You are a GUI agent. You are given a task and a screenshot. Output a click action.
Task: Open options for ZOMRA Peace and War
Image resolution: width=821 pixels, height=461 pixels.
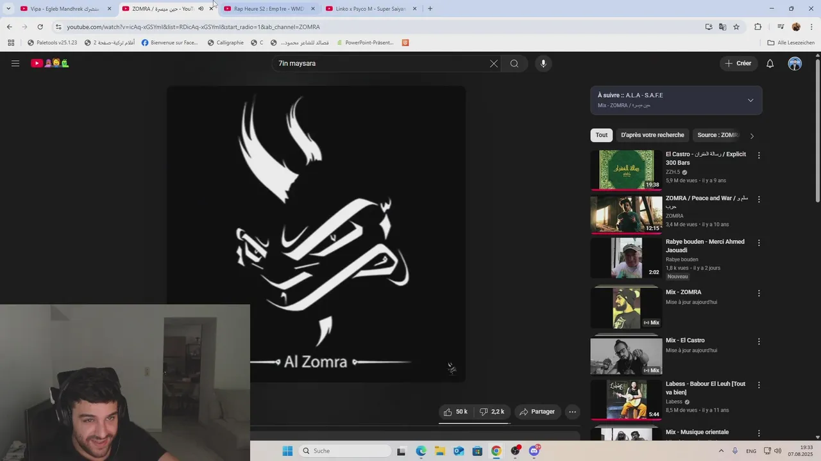tap(759, 199)
